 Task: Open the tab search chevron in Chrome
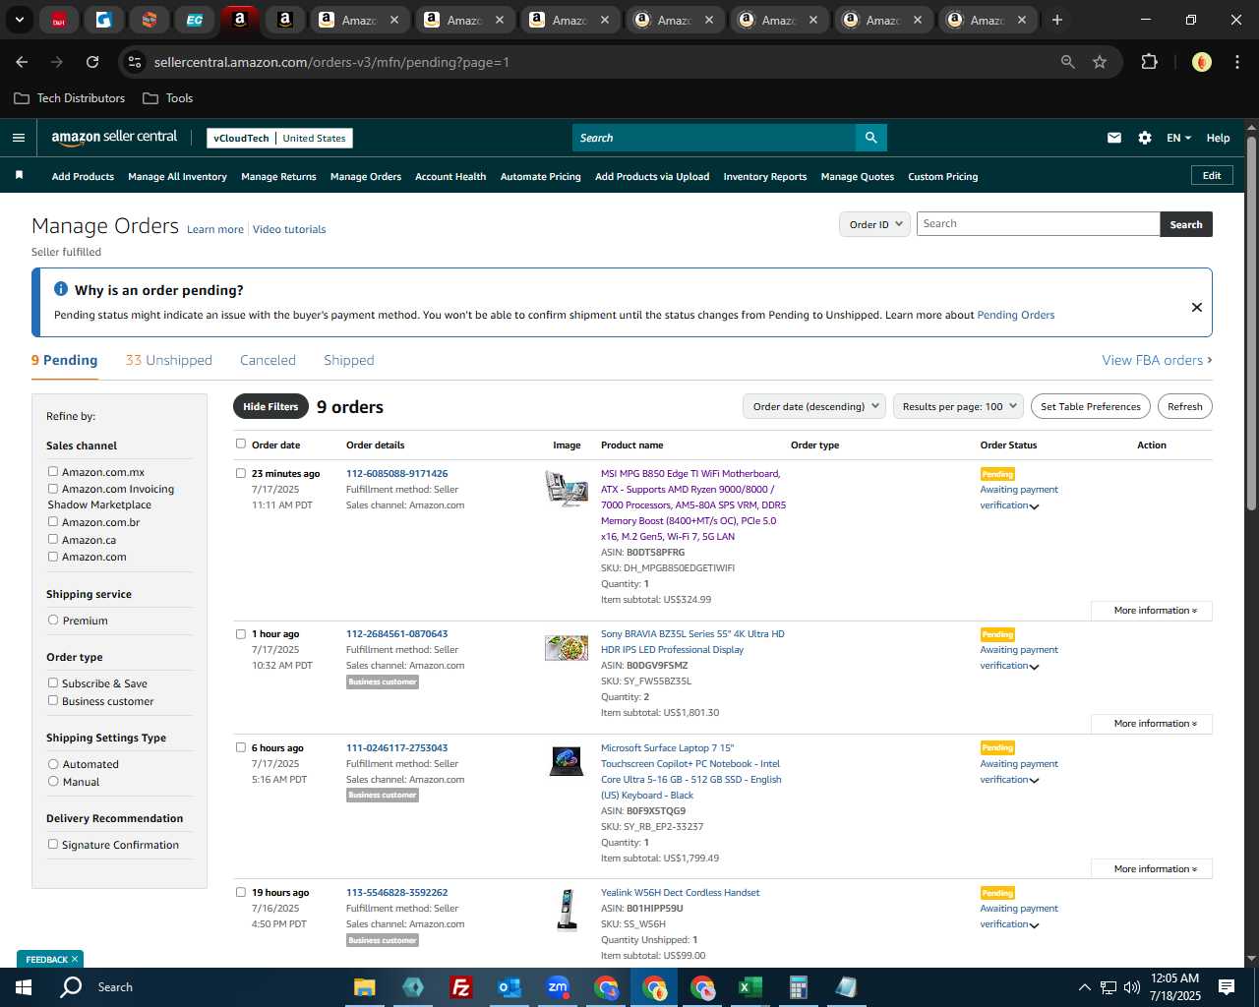pyautogui.click(x=19, y=20)
